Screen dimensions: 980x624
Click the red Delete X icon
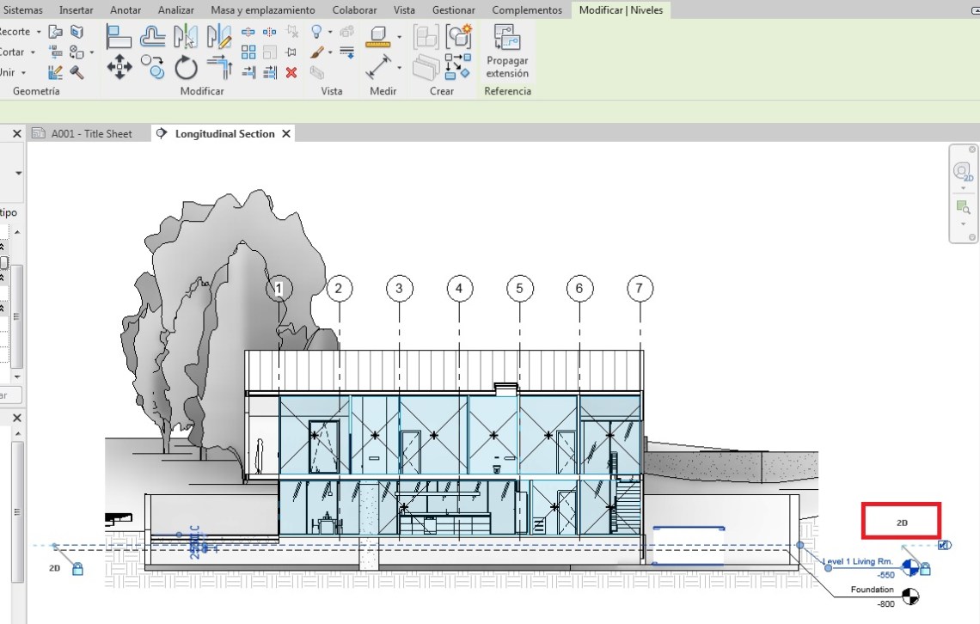click(291, 72)
